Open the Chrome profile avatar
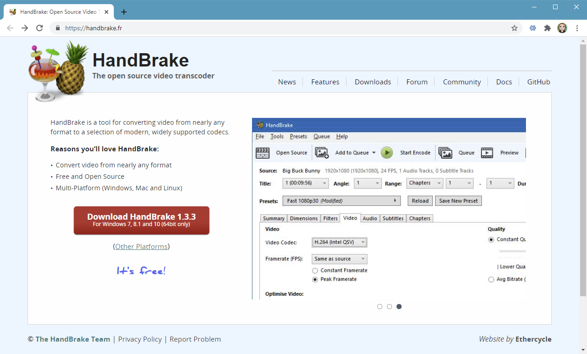 pos(562,28)
